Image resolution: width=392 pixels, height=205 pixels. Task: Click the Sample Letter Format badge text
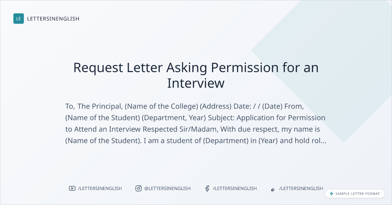coord(358,194)
